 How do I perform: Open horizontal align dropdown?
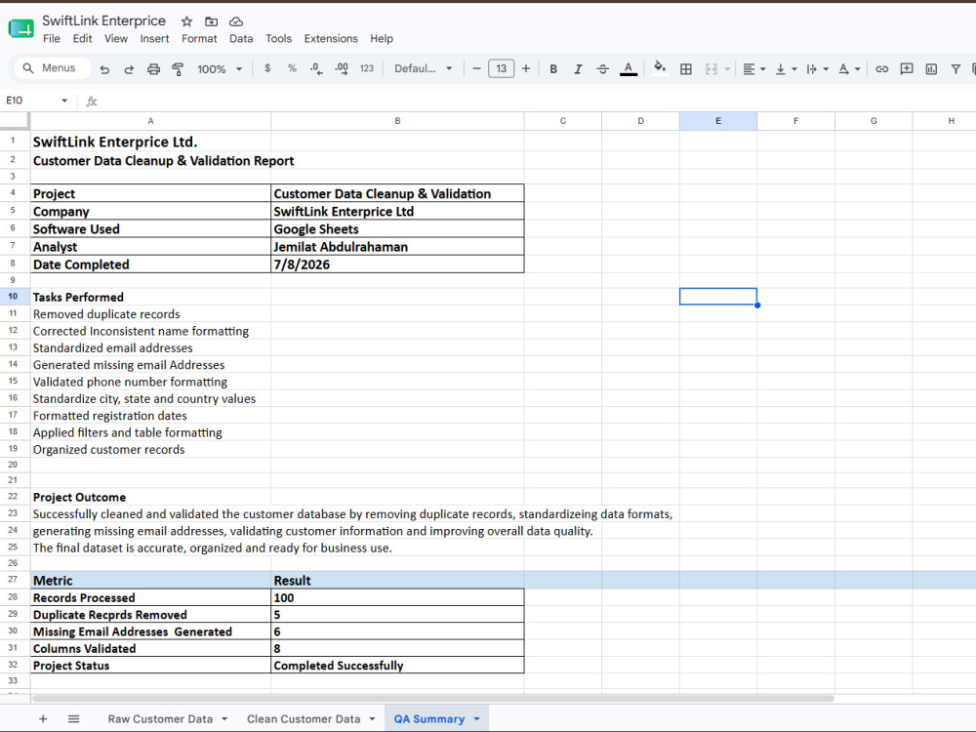point(753,69)
